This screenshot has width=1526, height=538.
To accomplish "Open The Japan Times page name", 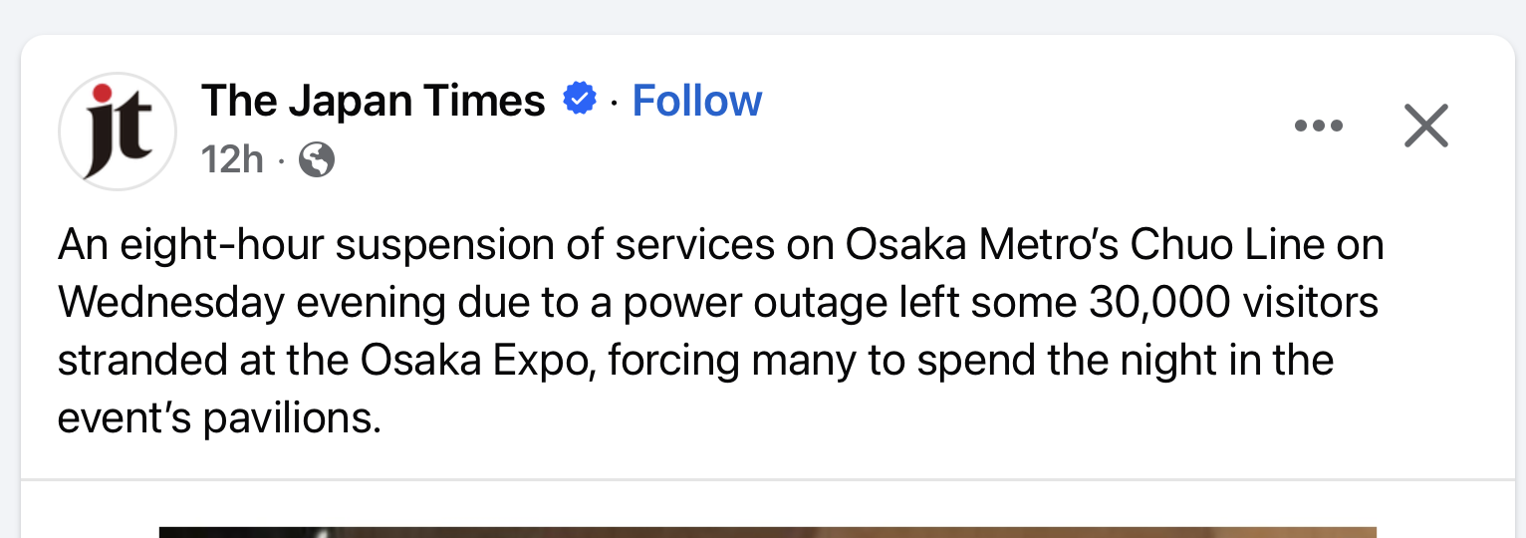I will click(x=374, y=101).
